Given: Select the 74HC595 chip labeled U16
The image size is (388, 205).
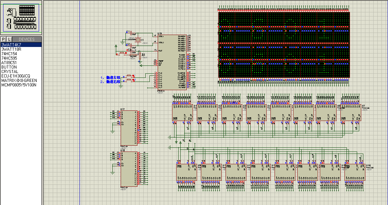Looking at the screenshot, I should pos(355,172).
